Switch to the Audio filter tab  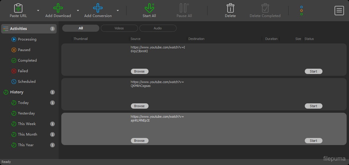158,28
